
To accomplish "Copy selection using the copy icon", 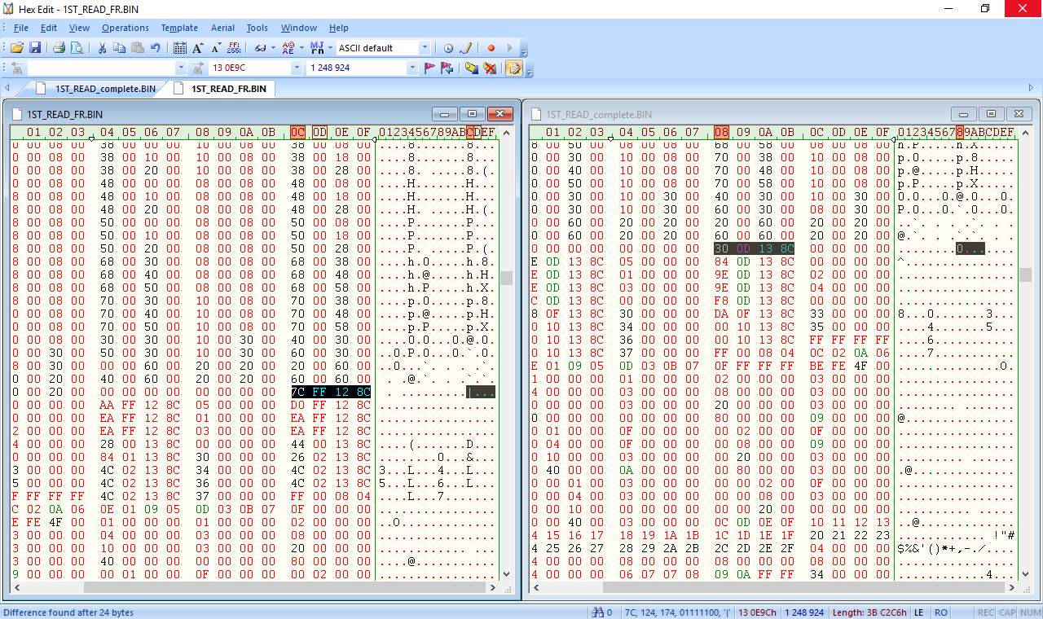I will click(x=120, y=48).
